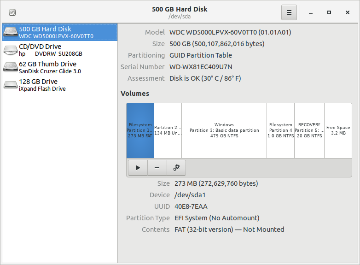Select the 128 GB Drive iXpand entry
Image resolution: width=360 pixels, height=265 pixels.
tap(60, 85)
